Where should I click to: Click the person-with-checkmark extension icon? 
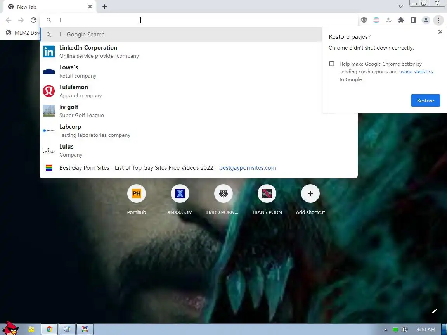388,20
